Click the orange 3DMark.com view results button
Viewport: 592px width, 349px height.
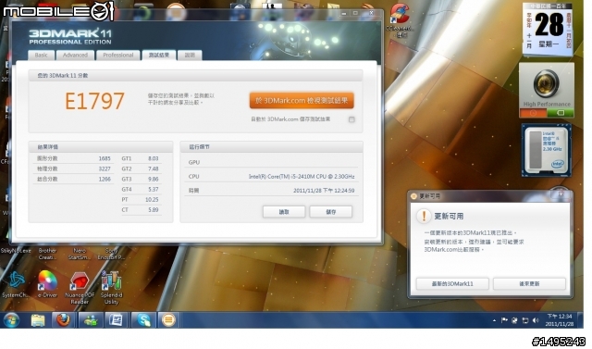[x=302, y=101]
